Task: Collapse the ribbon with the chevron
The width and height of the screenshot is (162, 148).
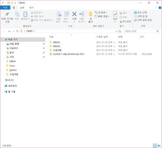Action: pyautogui.click(x=156, y=8)
